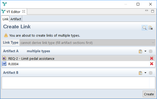Click the Word document icon next to R.0004
The height and width of the screenshot is (99, 157).
pos(4,64)
